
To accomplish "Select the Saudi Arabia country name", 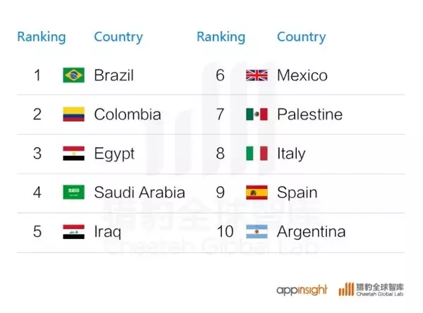I will click(x=139, y=192).
